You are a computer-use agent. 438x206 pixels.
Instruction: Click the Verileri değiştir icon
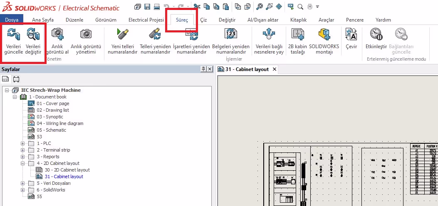point(33,34)
